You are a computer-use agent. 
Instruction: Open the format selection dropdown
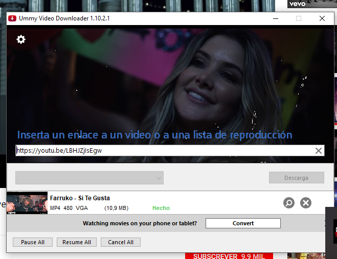(x=89, y=178)
